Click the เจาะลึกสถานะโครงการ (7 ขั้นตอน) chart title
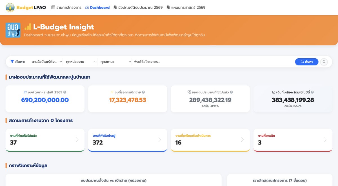This screenshot has height=186, width=338. [x=280, y=180]
